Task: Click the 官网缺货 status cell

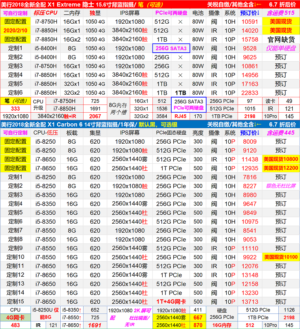Action: pos(280,40)
